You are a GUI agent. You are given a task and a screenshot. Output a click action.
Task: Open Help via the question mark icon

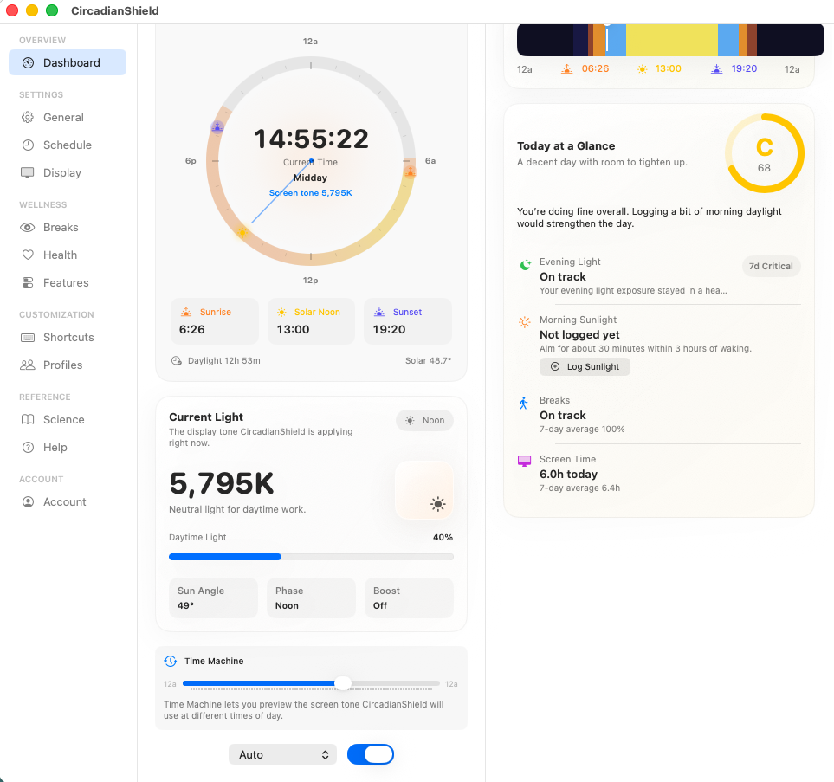tap(29, 447)
